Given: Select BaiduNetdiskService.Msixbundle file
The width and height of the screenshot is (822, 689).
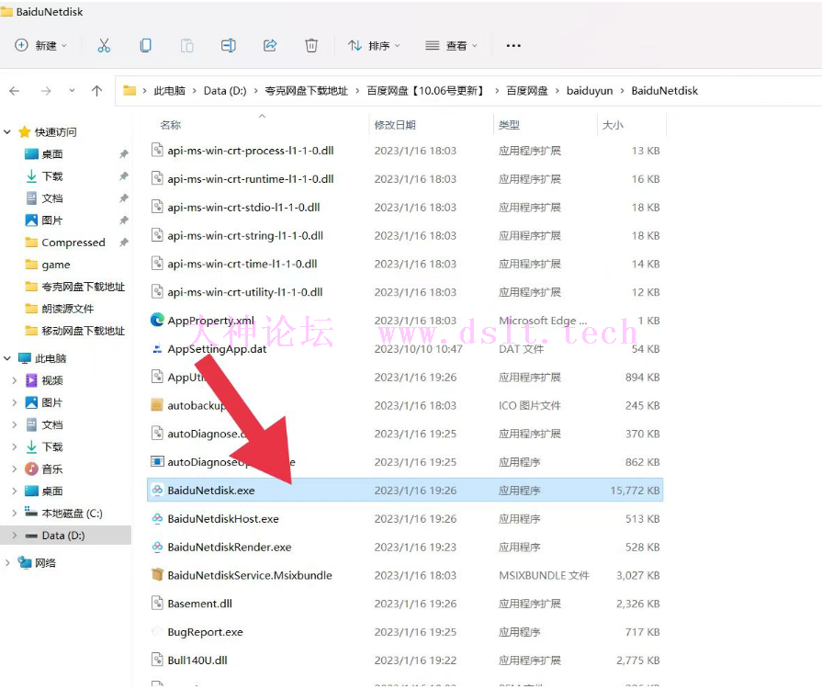Looking at the screenshot, I should point(405,575).
